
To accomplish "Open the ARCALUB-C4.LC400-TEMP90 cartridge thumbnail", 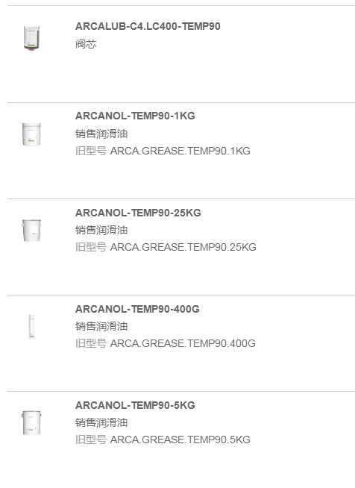I will 31,37.
